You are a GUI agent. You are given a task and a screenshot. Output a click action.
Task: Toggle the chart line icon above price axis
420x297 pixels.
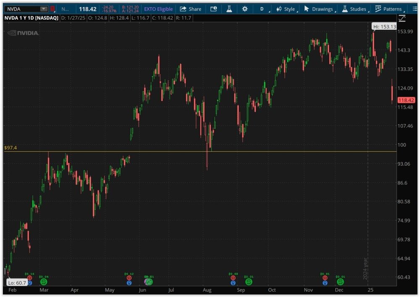[402, 18]
